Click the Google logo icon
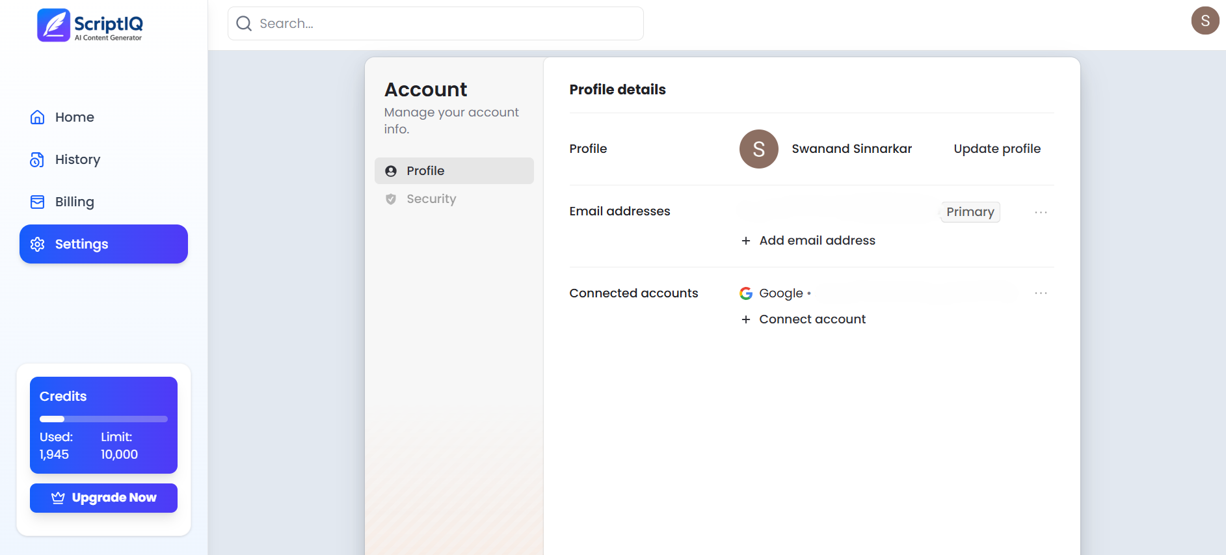The image size is (1226, 555). tap(746, 293)
